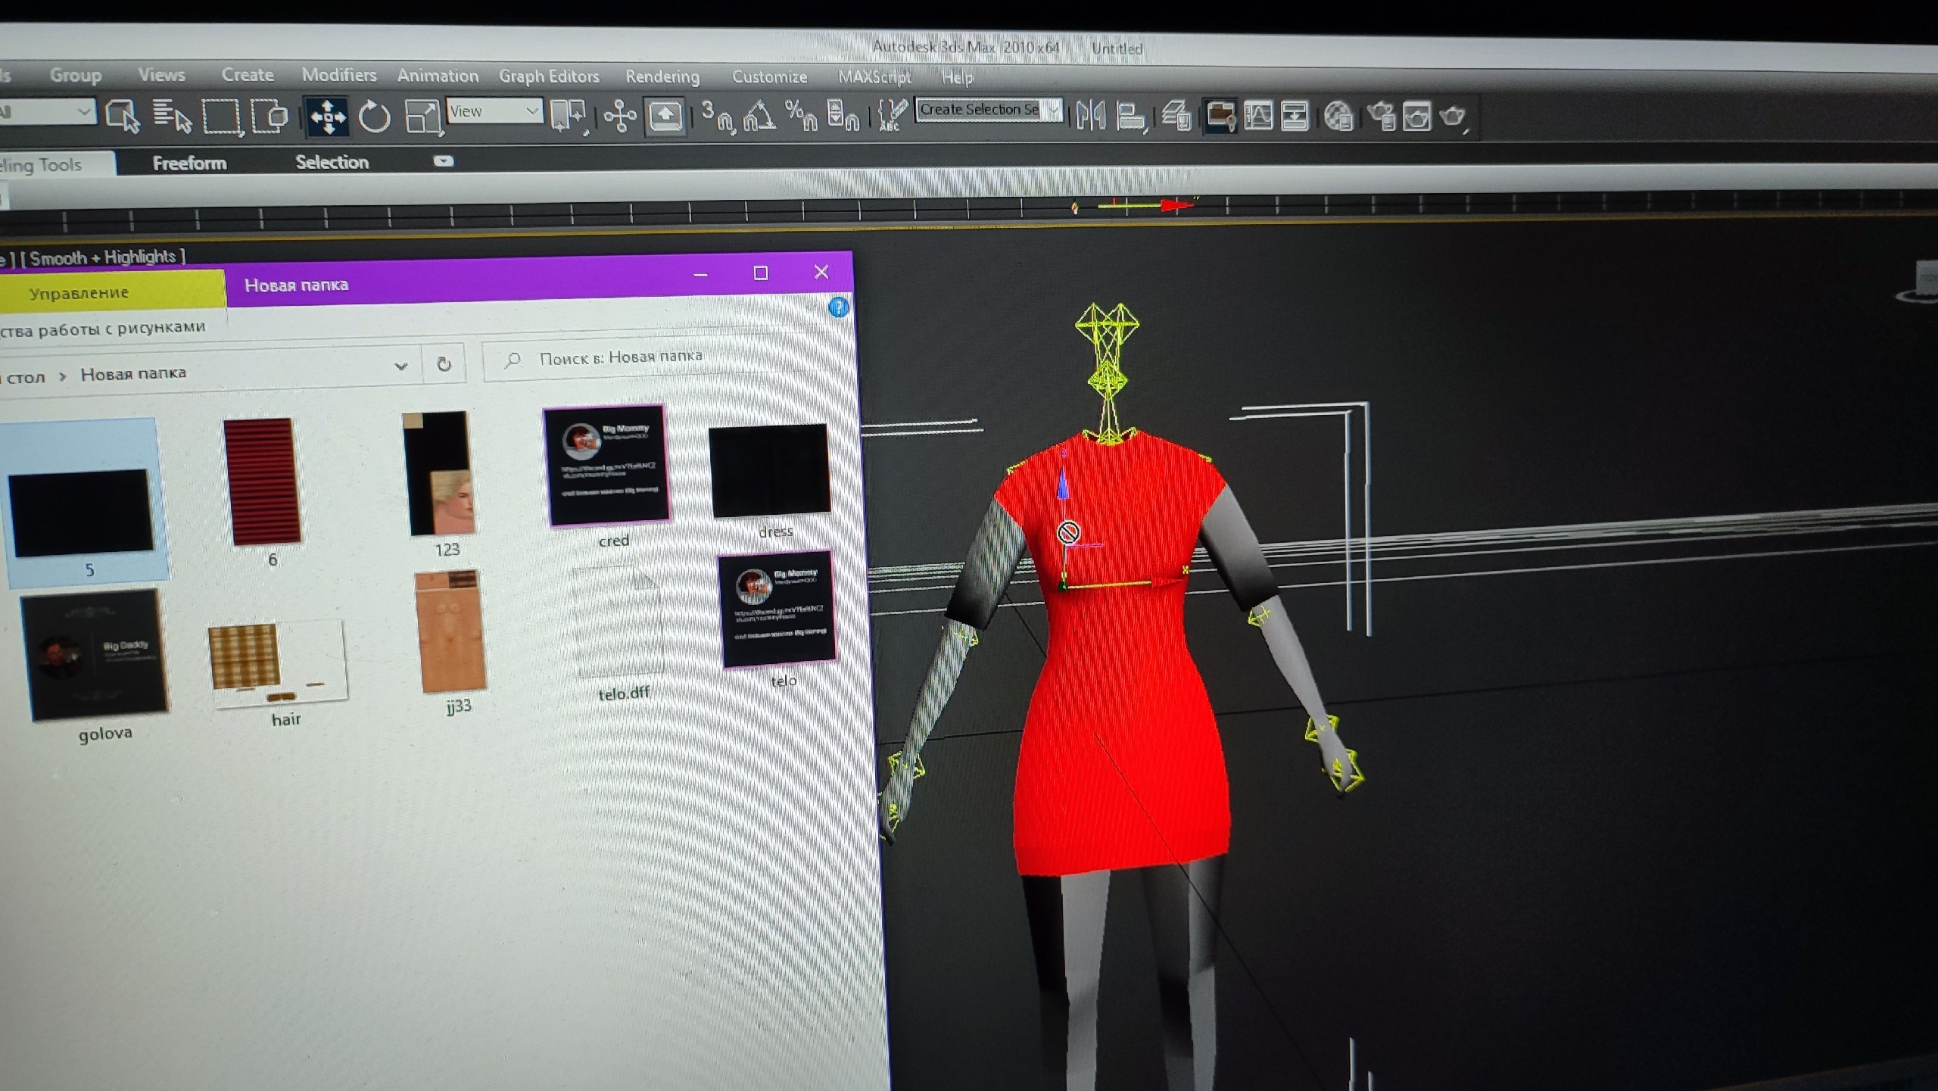Expand the Create Selection Set dropdown
The height and width of the screenshot is (1091, 1938).
coord(1054,111)
